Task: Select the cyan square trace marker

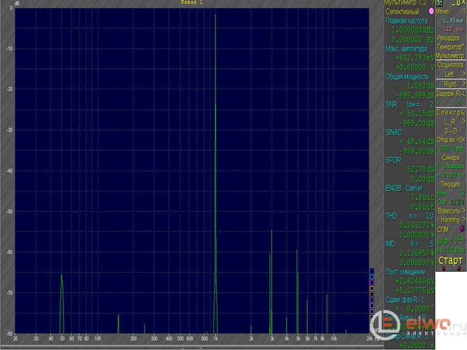Action: pos(372,276)
